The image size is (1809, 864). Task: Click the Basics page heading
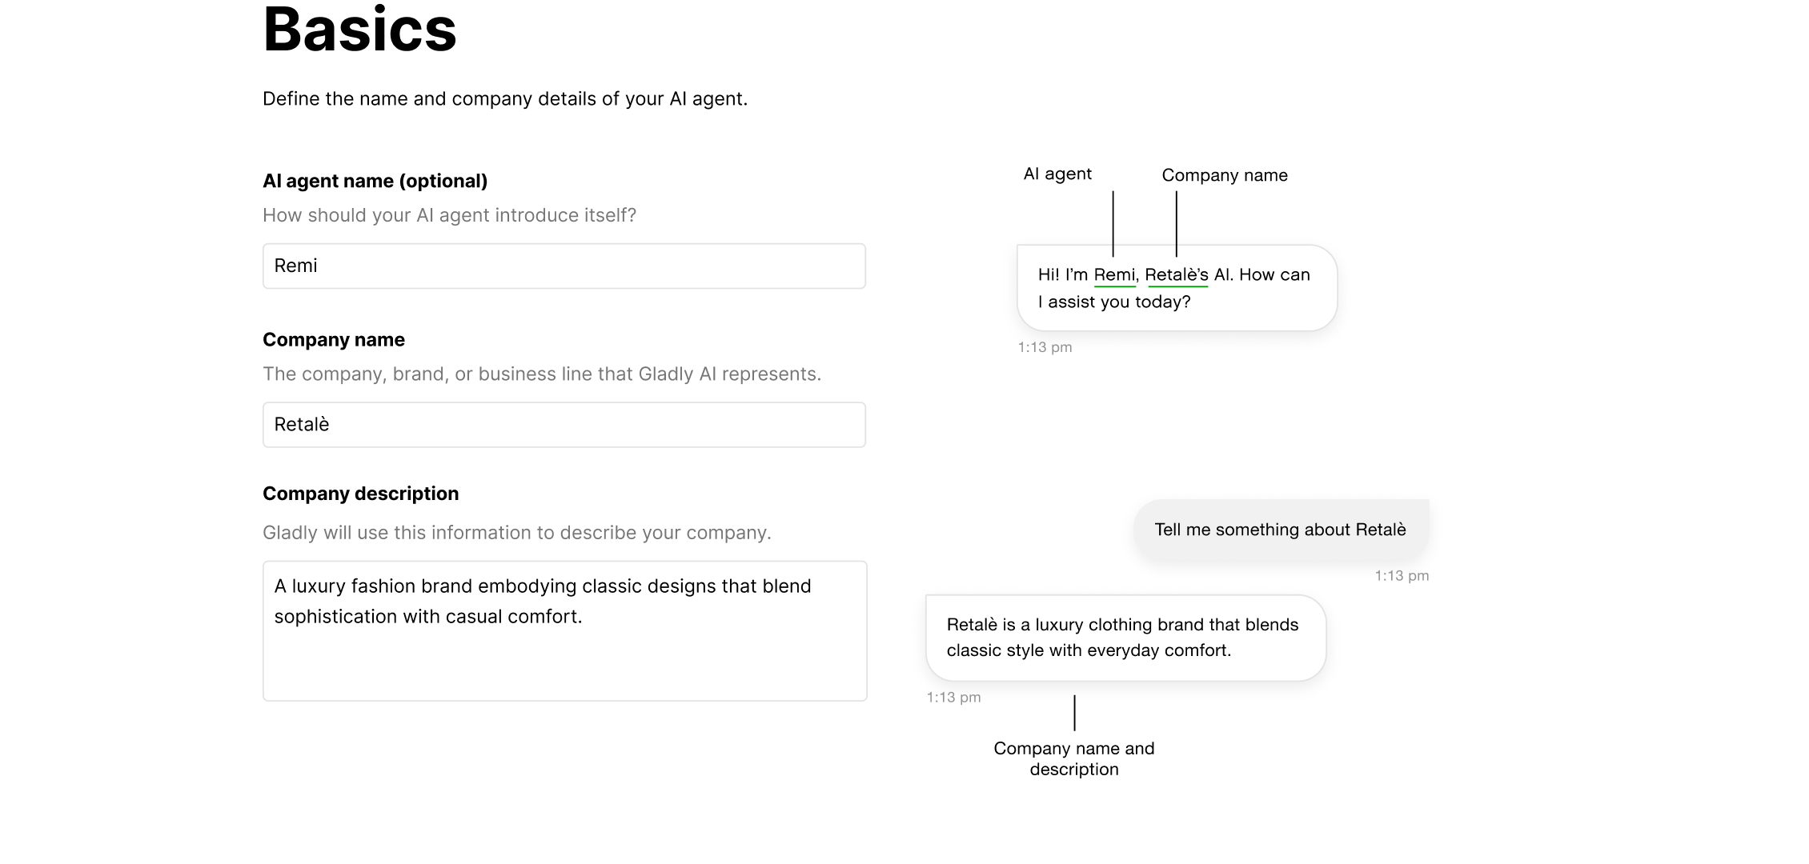(x=359, y=30)
